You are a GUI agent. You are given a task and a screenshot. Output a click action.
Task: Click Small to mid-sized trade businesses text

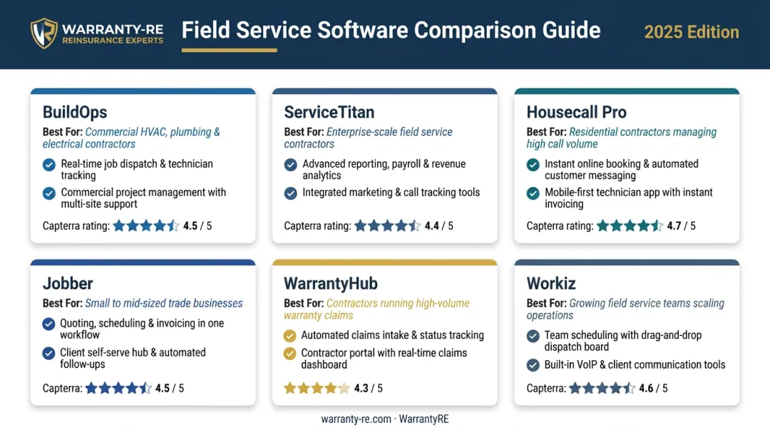[164, 303]
